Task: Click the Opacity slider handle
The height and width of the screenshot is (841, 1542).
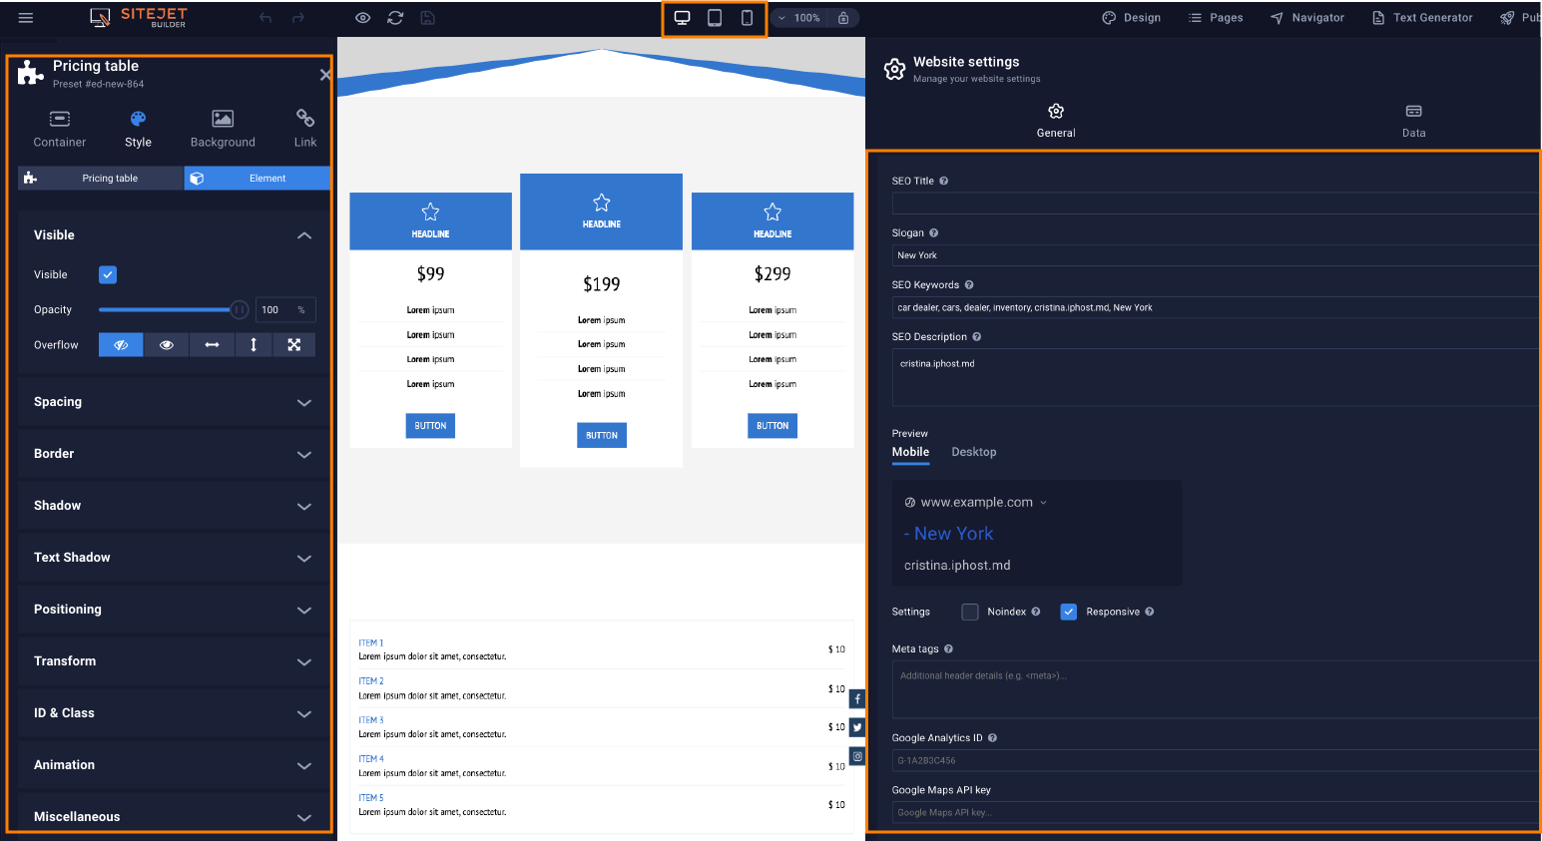Action: pos(240,310)
